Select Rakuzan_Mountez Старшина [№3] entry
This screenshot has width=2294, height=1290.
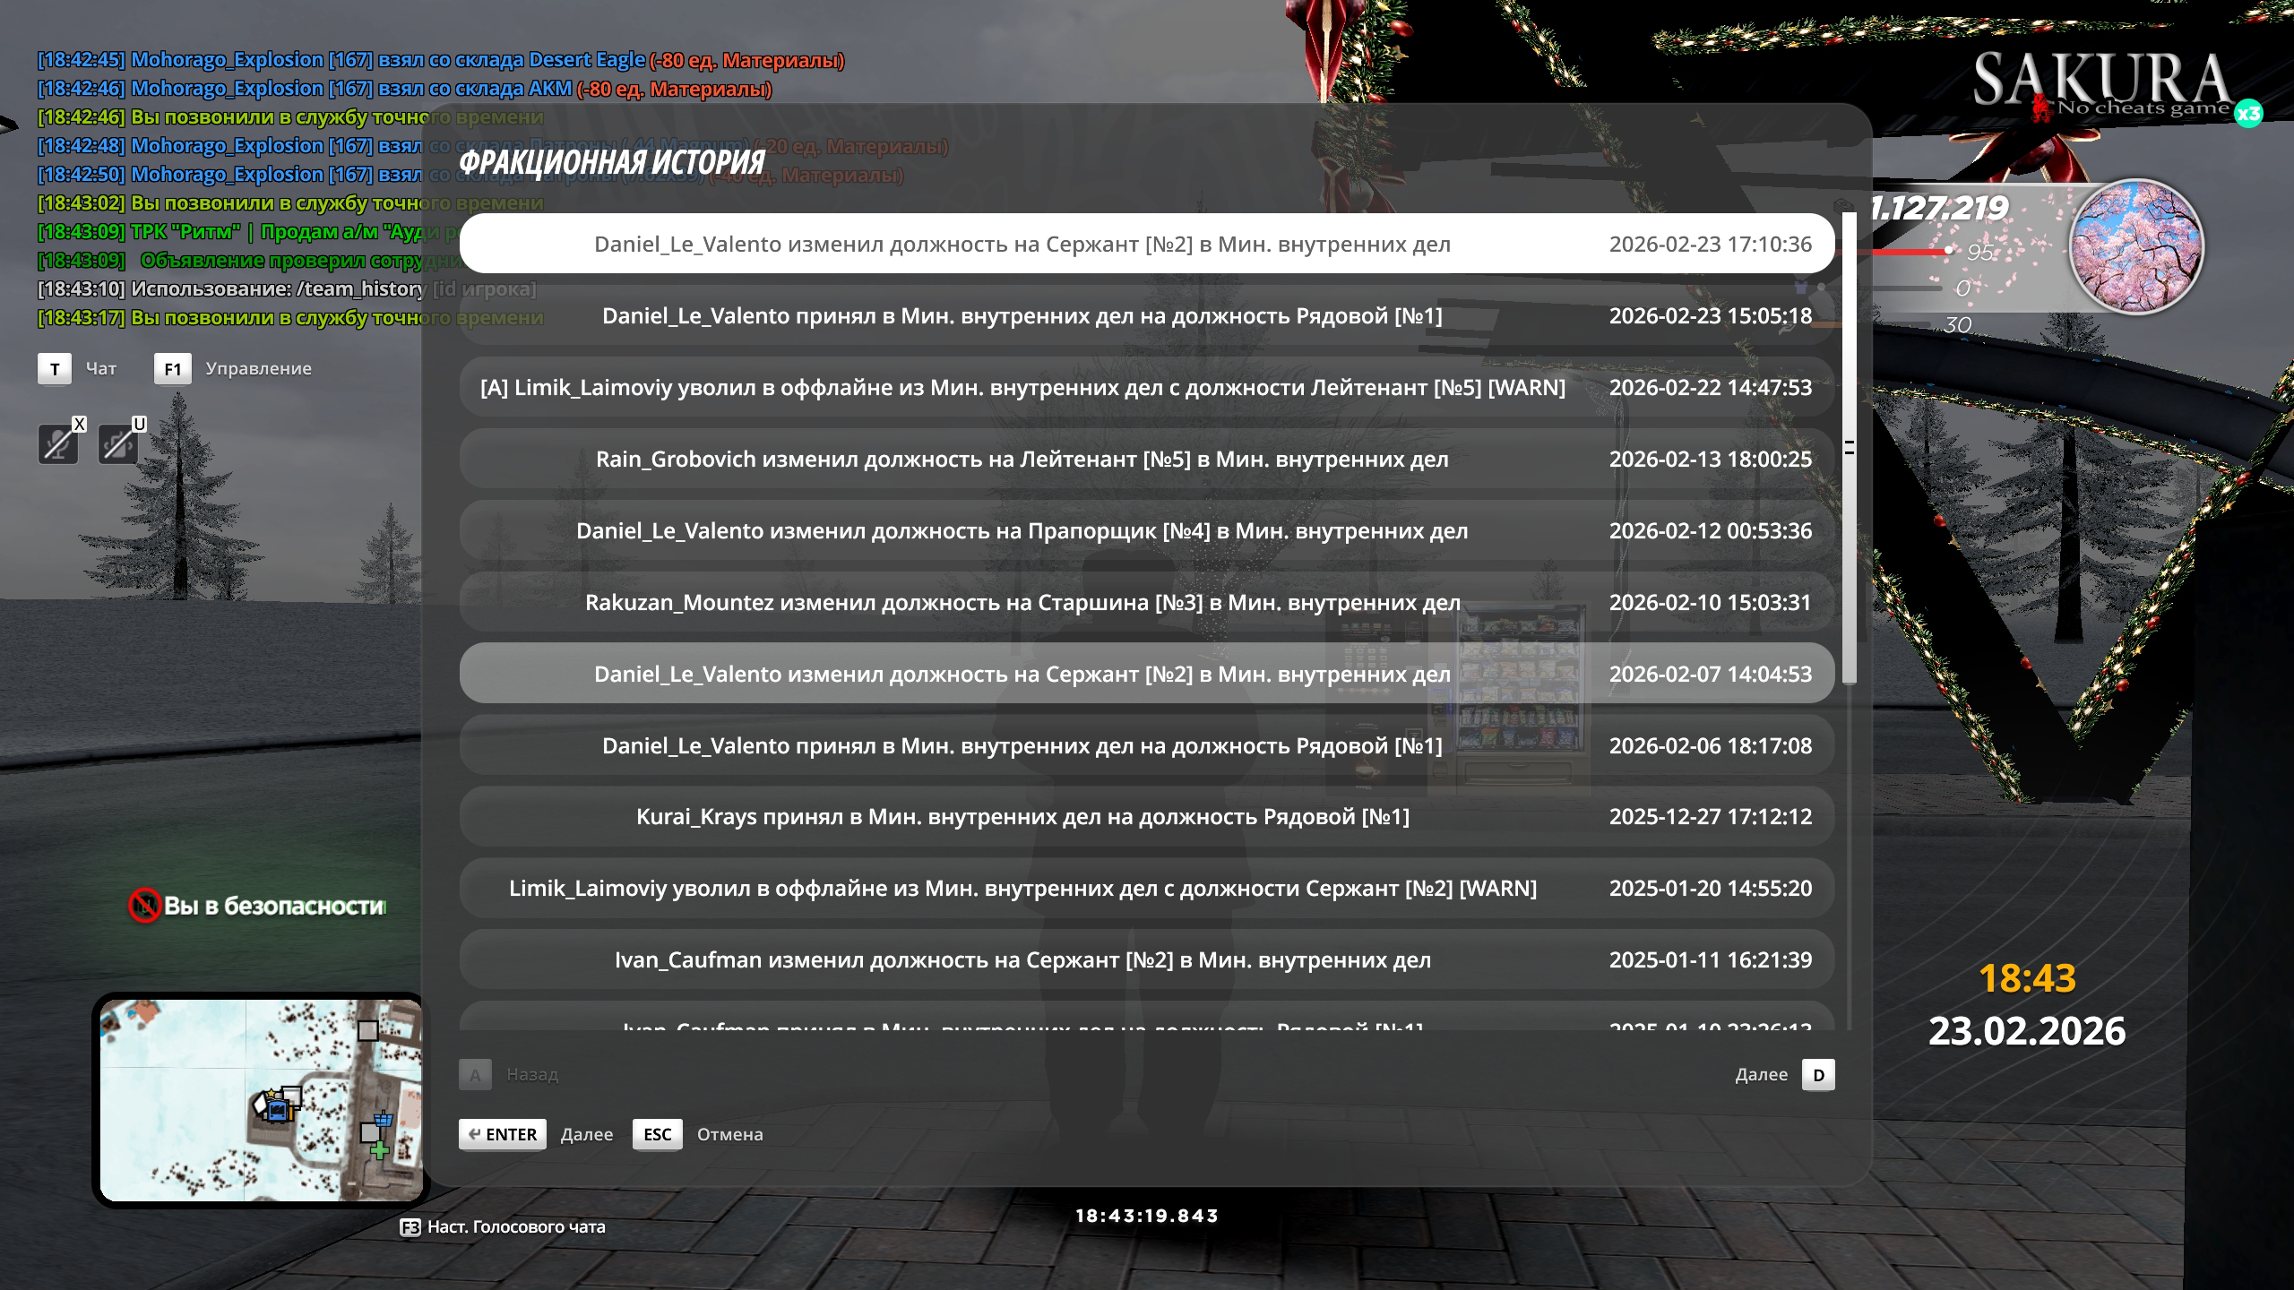tap(1146, 602)
